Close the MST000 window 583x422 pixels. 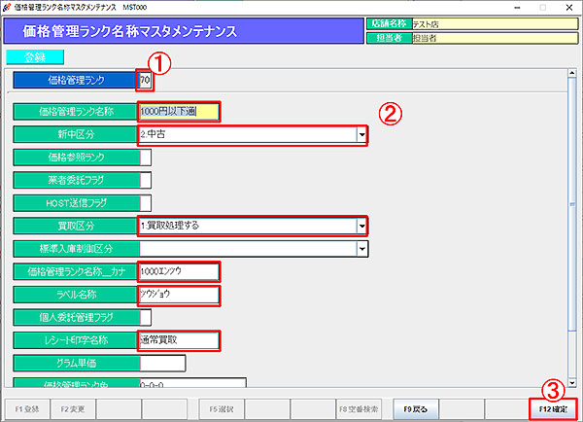tap(569, 8)
